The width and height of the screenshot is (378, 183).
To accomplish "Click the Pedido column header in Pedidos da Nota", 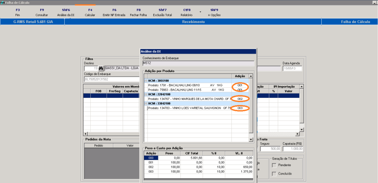I will click(x=98, y=146).
